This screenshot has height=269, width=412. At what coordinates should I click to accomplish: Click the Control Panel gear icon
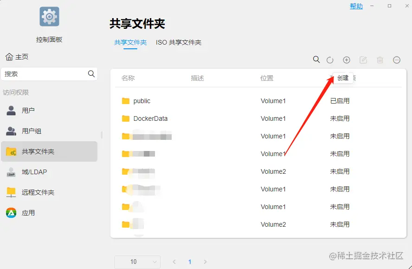(x=49, y=17)
